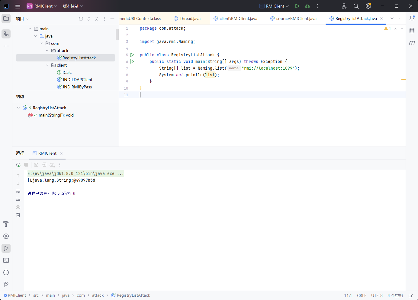
Task: Open Search Everywhere magnifier icon
Action: [x=356, y=6]
